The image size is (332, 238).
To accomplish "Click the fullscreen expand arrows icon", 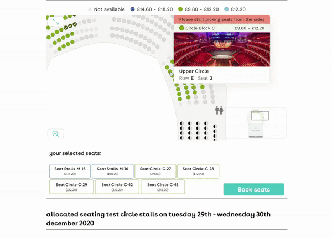I will pos(56,22).
